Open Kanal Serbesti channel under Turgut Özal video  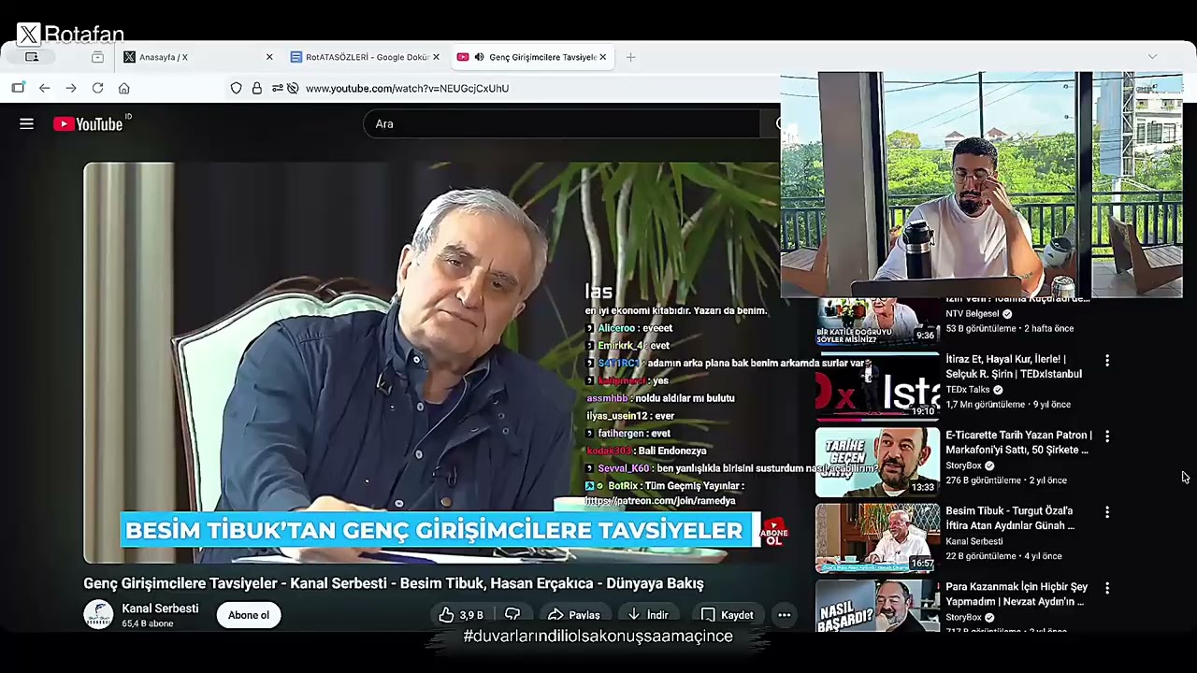click(x=973, y=541)
